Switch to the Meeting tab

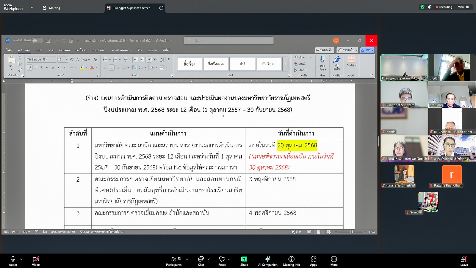point(51,8)
